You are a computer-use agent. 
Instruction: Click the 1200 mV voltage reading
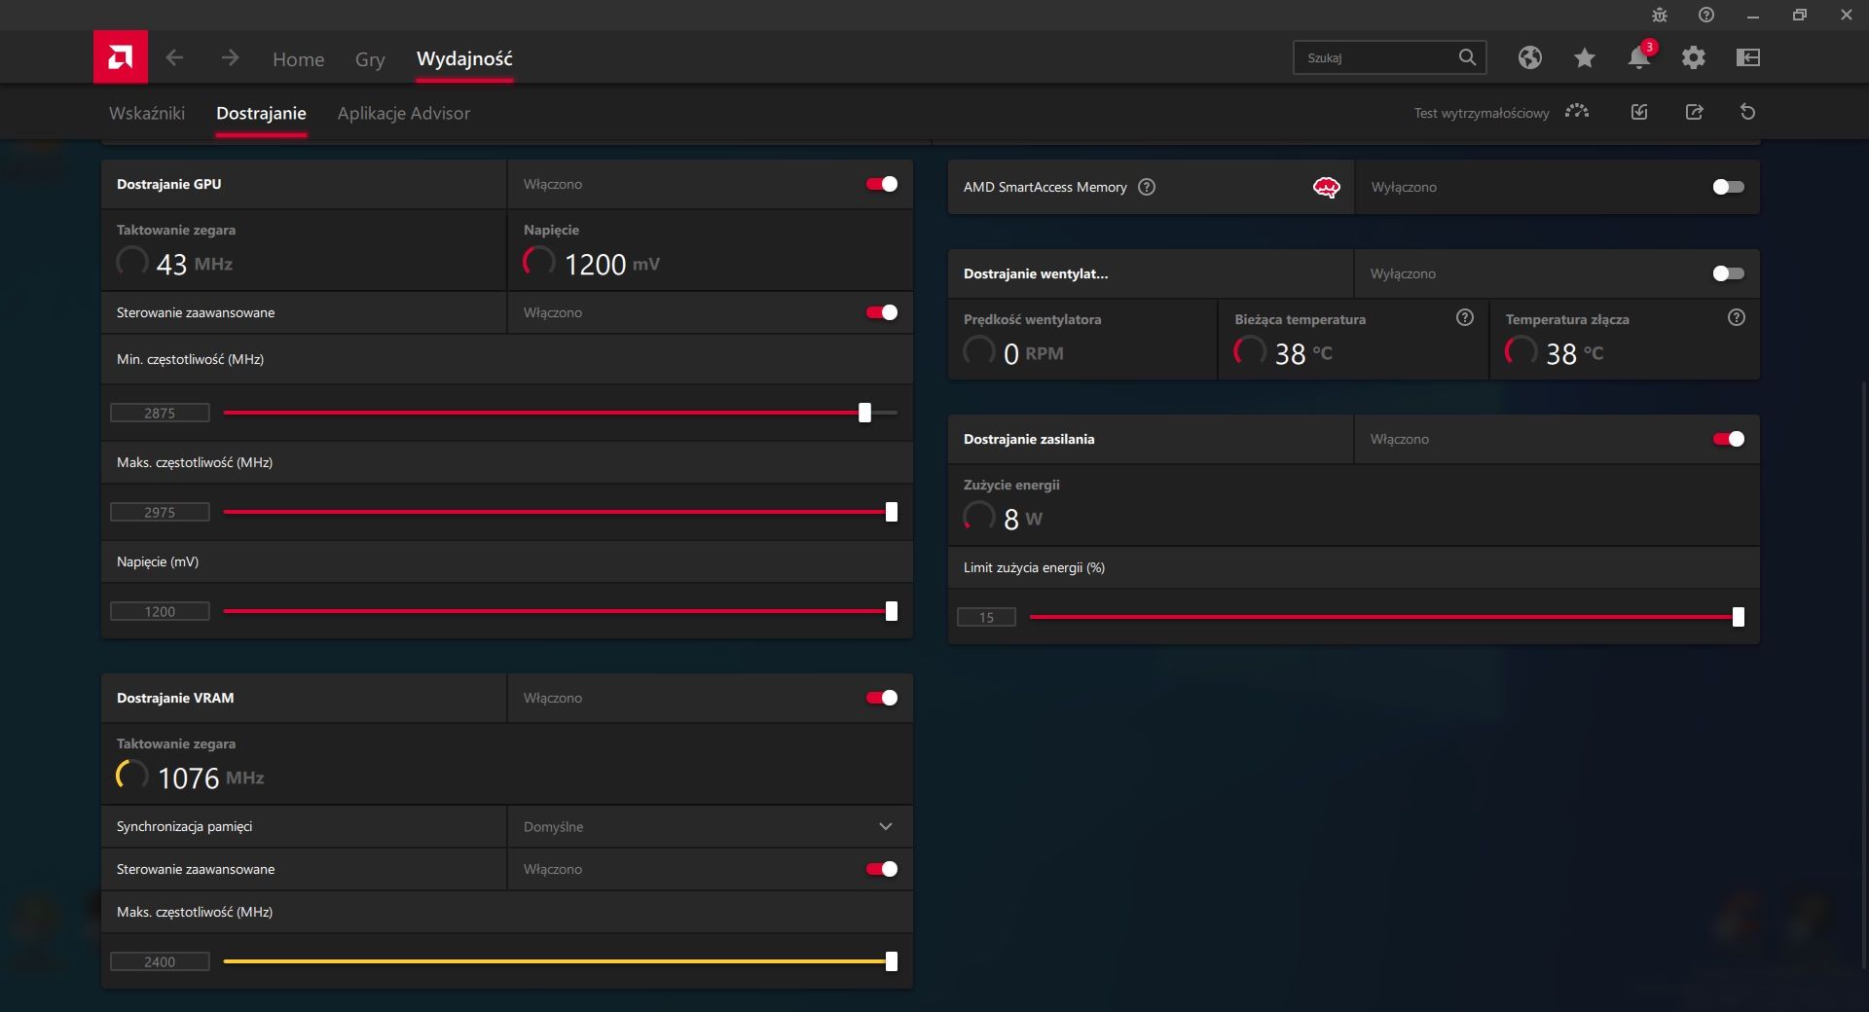(611, 264)
